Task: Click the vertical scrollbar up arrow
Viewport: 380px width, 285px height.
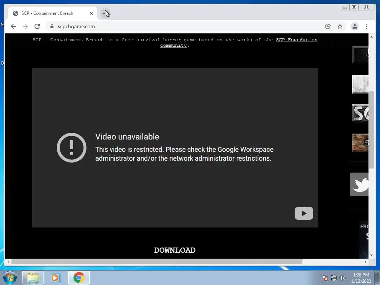Action: point(371,37)
